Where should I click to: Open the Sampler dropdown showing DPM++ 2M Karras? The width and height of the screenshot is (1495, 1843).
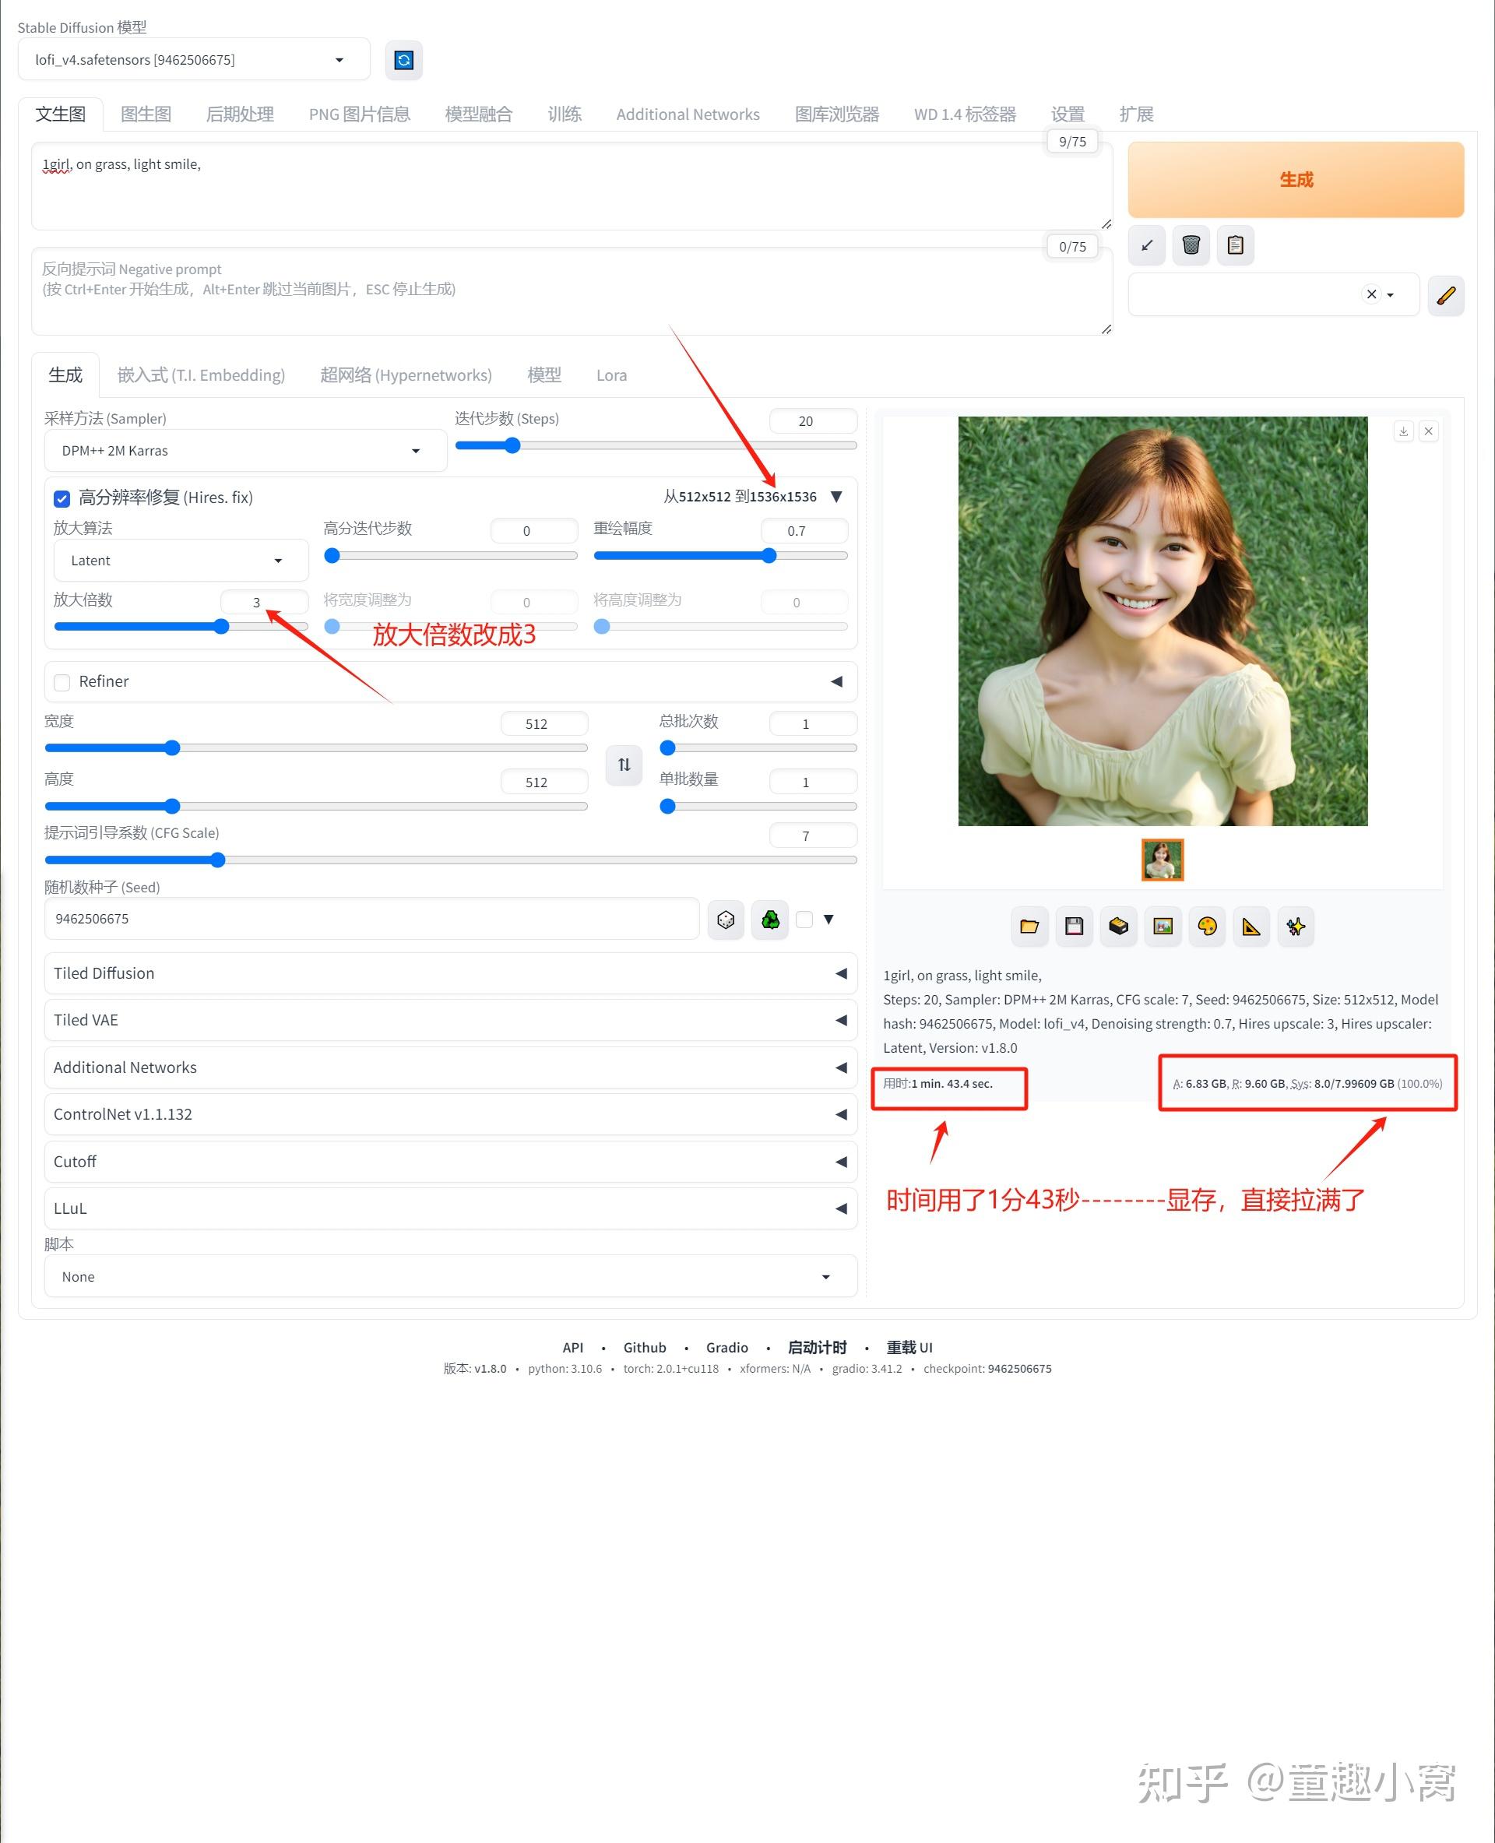point(244,449)
